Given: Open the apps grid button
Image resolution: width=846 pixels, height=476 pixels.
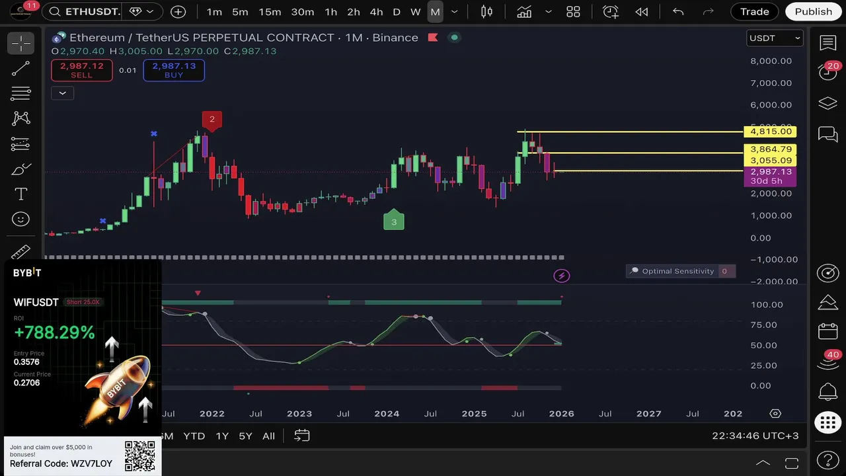Looking at the screenshot, I should [x=828, y=423].
